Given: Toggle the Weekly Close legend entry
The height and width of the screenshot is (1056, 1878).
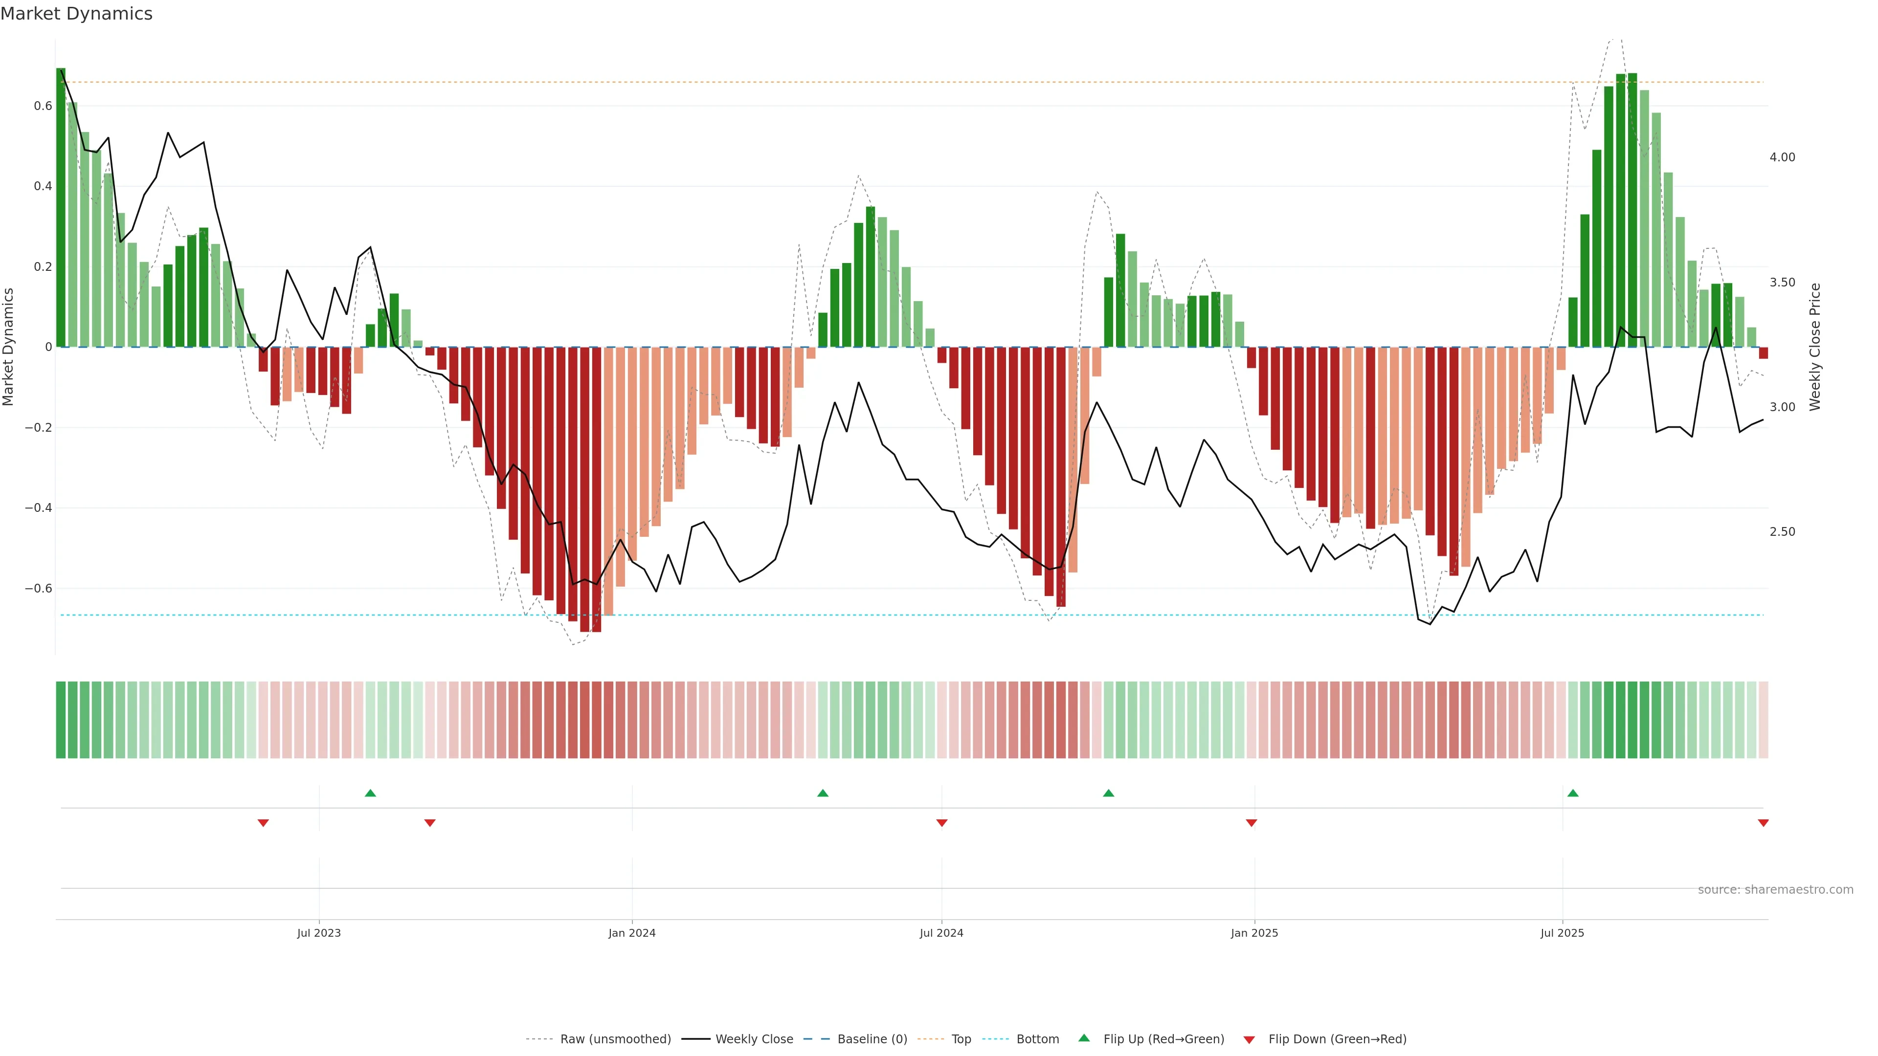Looking at the screenshot, I should [x=754, y=1039].
